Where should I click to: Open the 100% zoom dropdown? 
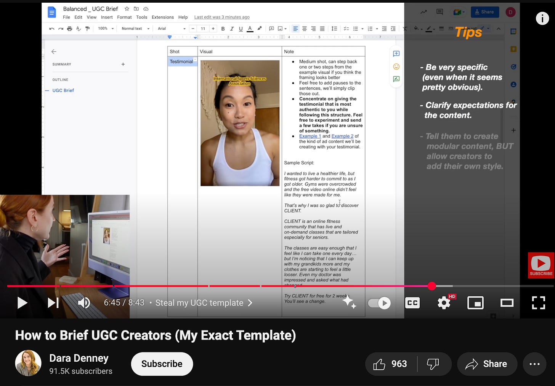pyautogui.click(x=106, y=29)
